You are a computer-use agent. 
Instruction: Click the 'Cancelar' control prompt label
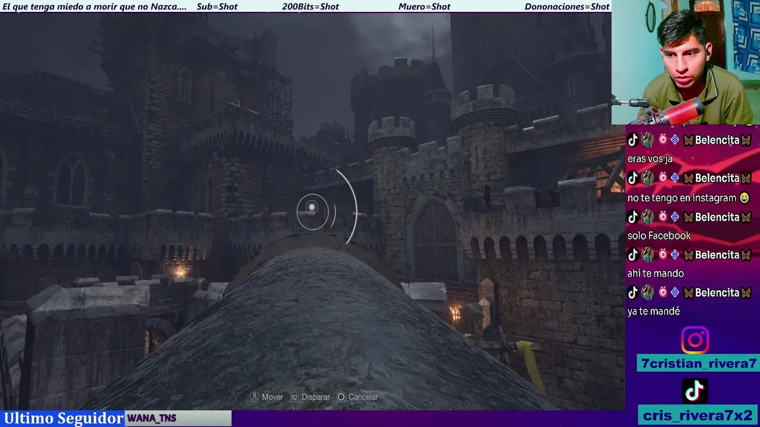[x=363, y=397]
